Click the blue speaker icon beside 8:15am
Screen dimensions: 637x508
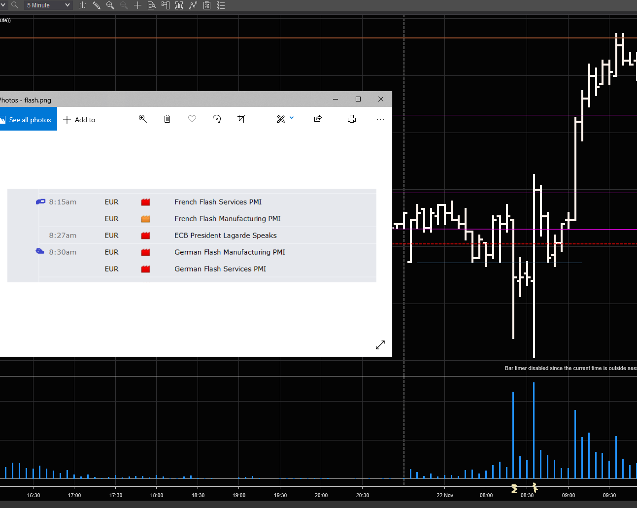coord(40,202)
